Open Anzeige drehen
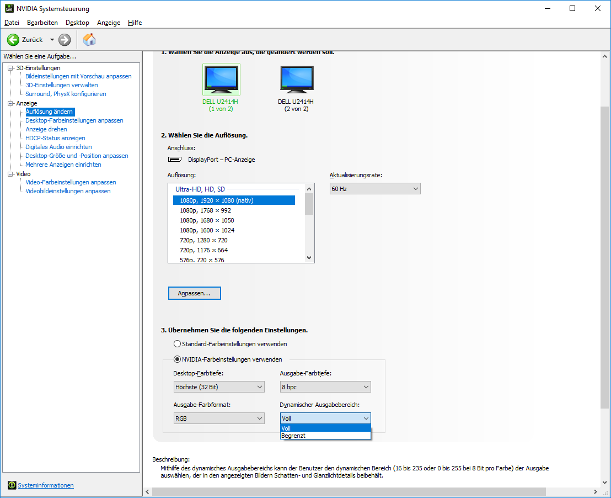The width and height of the screenshot is (611, 498). click(46, 129)
